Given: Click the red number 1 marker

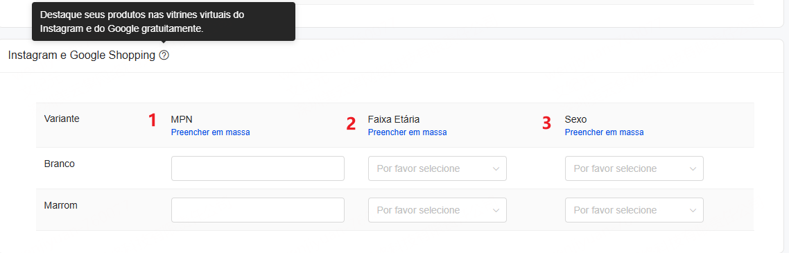Looking at the screenshot, I should point(151,121).
